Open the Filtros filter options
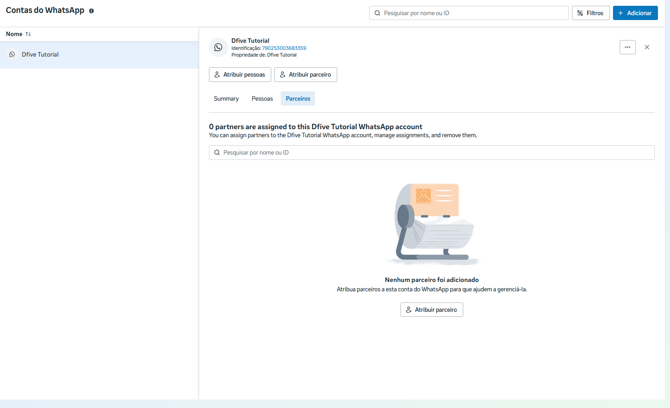 590,13
